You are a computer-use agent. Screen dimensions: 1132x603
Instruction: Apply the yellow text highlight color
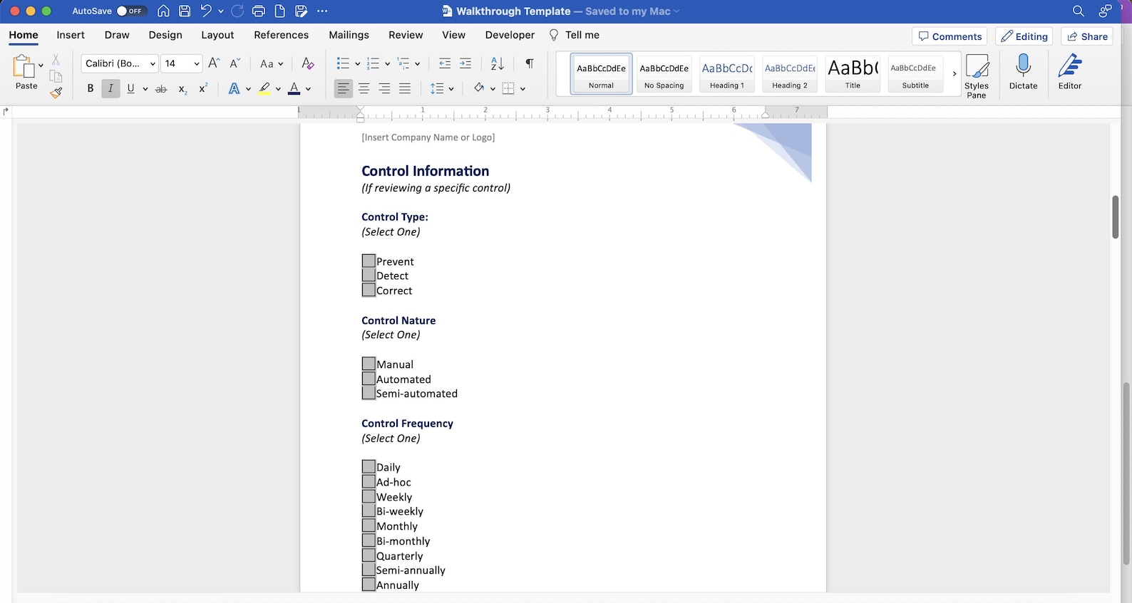click(x=264, y=89)
